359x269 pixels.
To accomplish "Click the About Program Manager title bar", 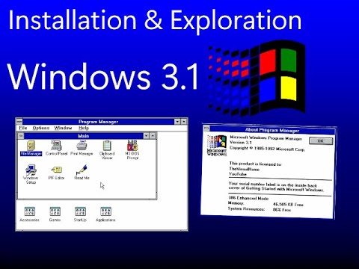I will [x=272, y=130].
